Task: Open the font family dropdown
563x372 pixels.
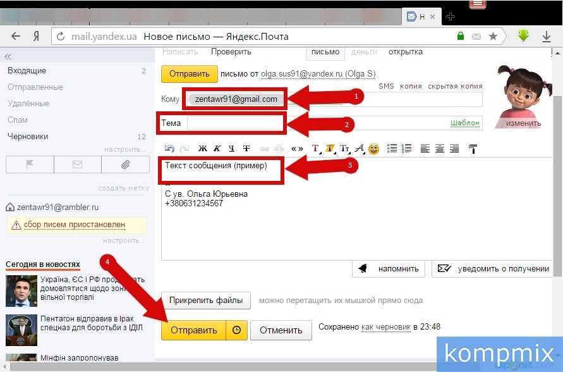Action: click(x=360, y=149)
